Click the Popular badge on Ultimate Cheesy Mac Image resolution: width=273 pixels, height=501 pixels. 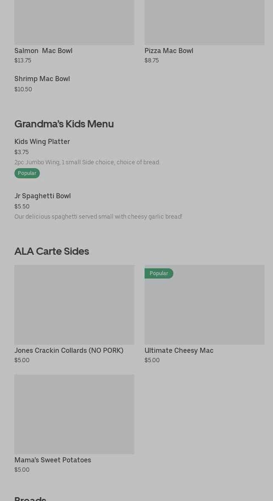159,273
